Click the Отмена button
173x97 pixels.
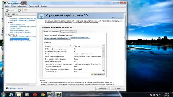[x=118, y=88]
